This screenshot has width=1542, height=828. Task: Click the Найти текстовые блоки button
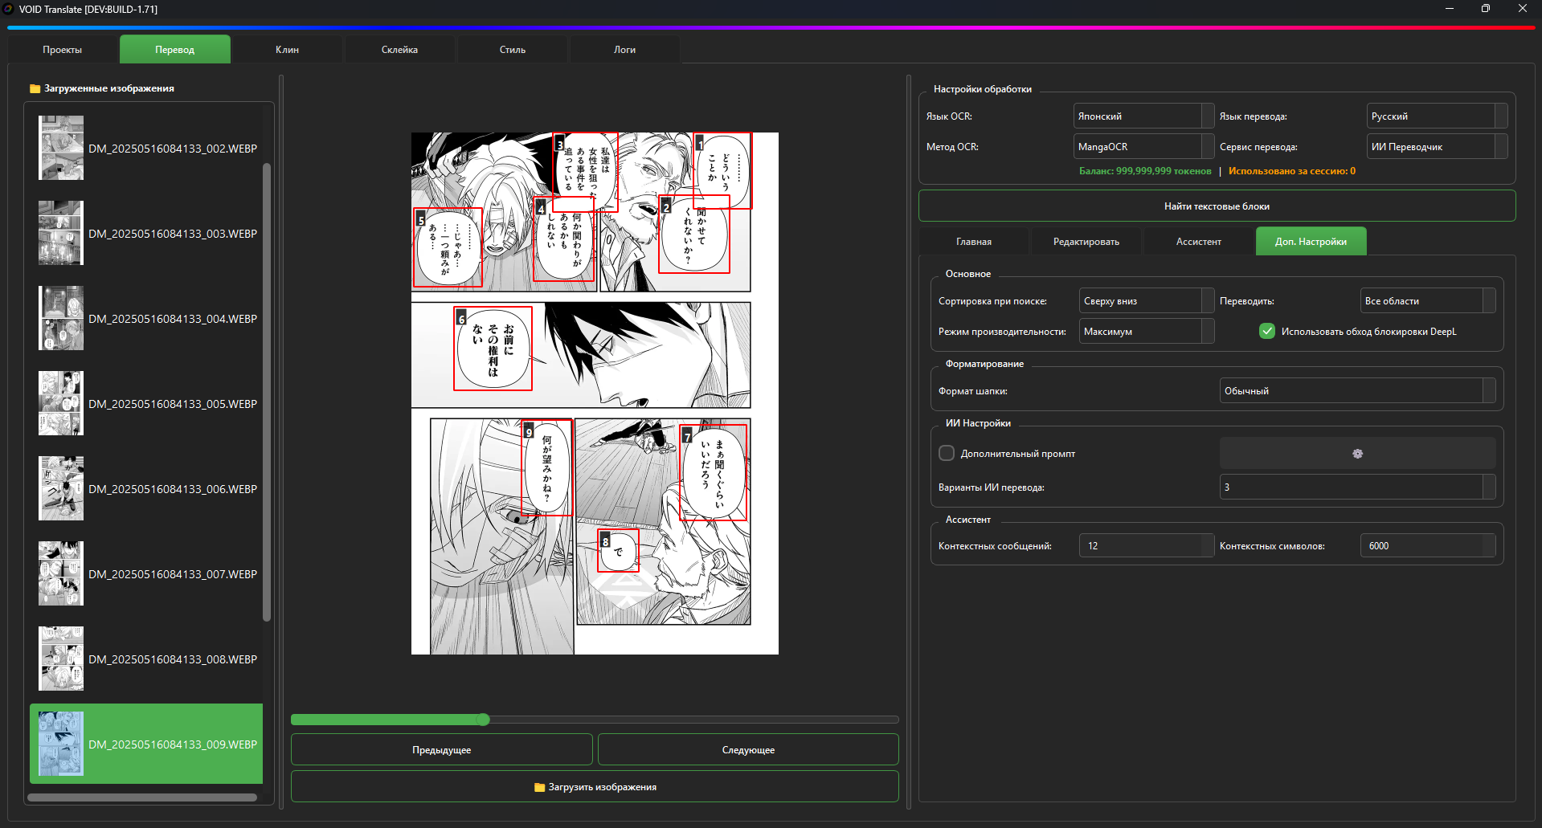(1217, 206)
